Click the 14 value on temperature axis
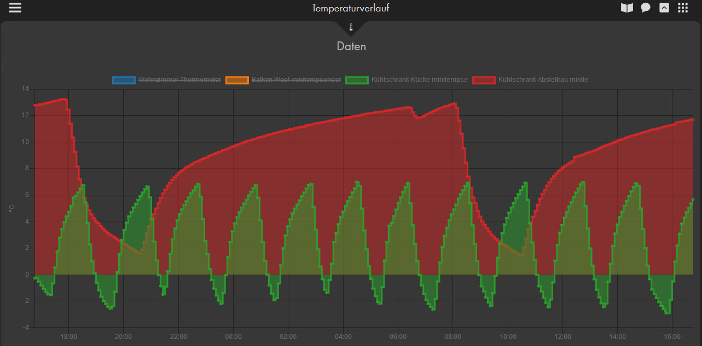 click(25, 88)
